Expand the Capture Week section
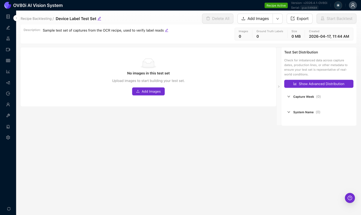361x215 pixels. coord(289,96)
